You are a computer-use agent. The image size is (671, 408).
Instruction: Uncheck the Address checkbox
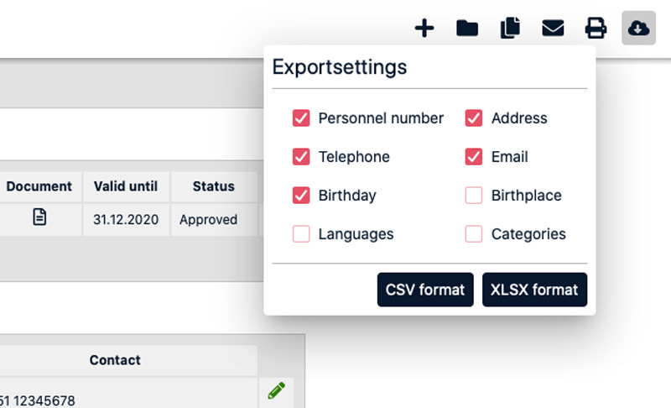(474, 118)
